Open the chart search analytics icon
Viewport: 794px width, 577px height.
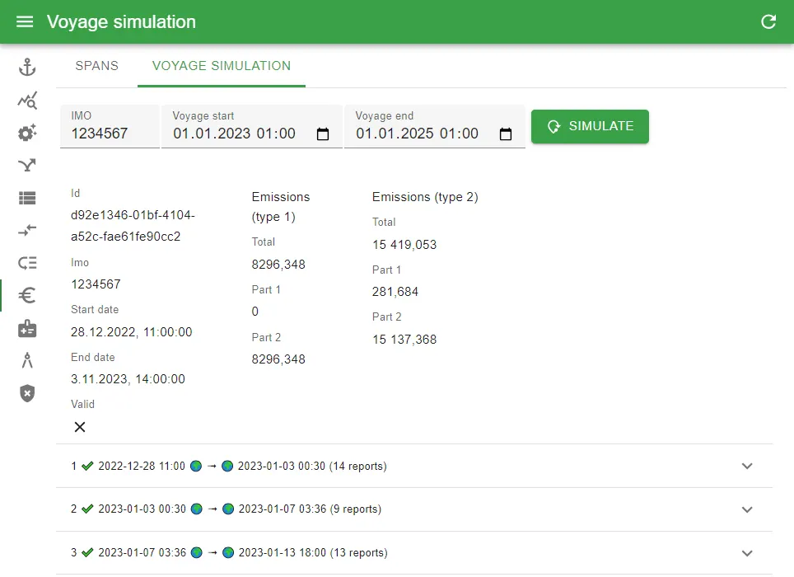pos(27,101)
